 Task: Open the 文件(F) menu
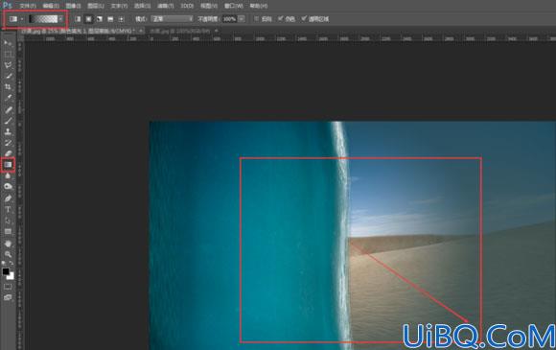click(28, 6)
